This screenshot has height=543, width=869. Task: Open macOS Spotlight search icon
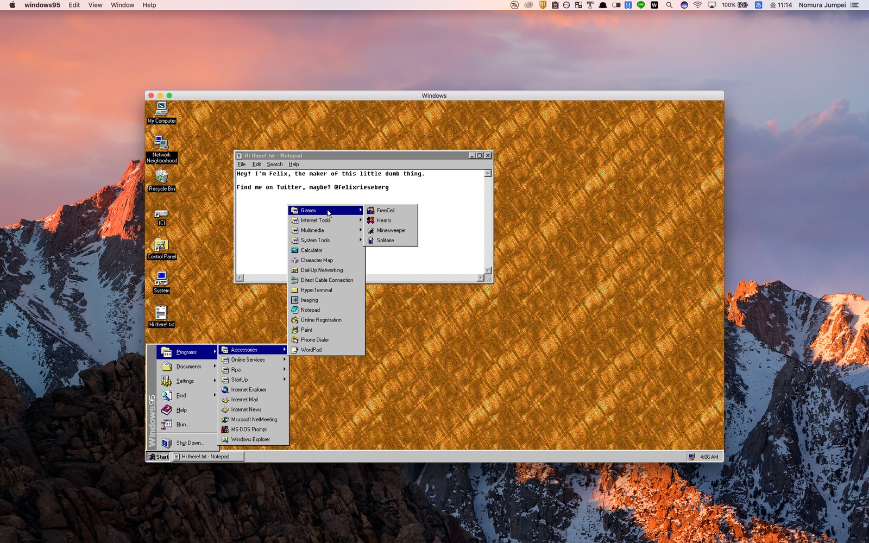pyautogui.click(x=669, y=5)
